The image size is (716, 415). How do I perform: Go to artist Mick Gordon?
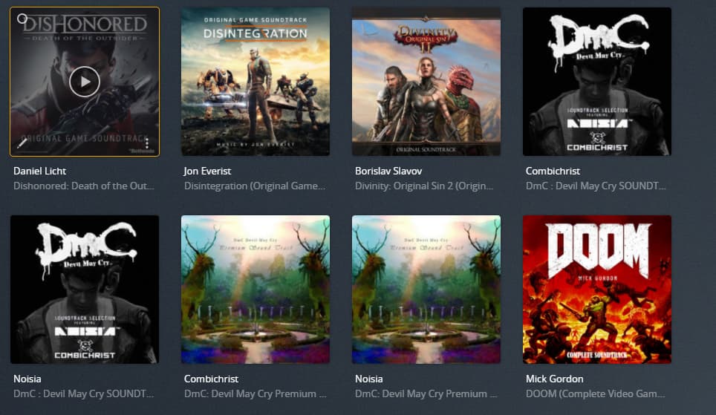point(554,379)
